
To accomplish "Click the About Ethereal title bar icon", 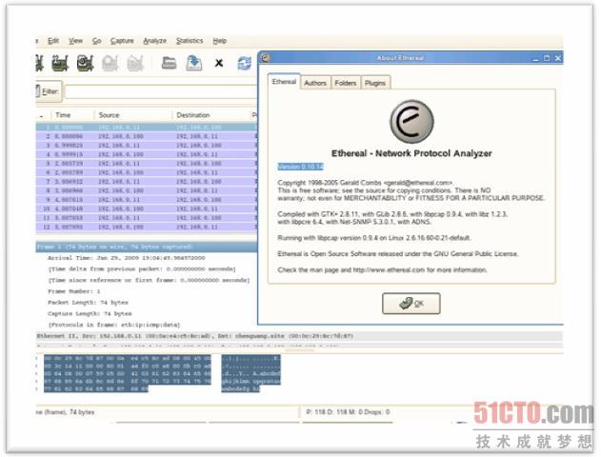I will pos(265,58).
